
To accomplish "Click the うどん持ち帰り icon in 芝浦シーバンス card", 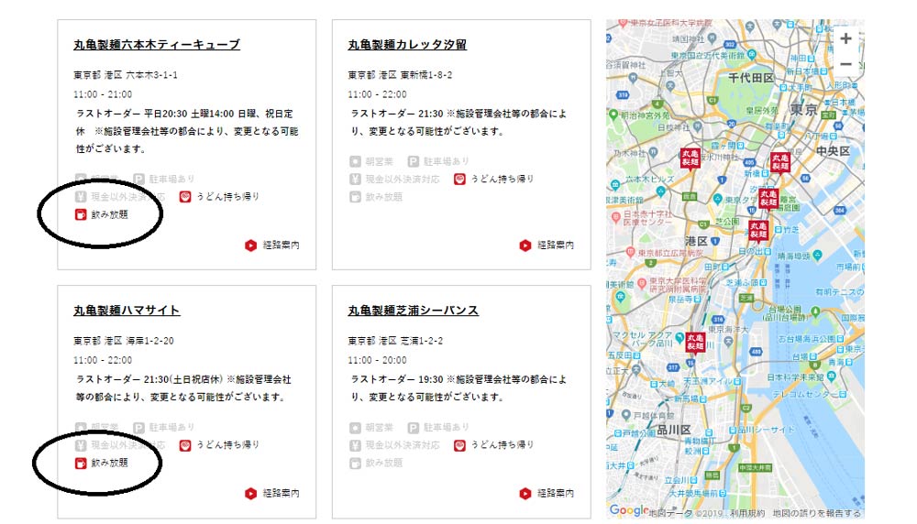I will [x=459, y=445].
